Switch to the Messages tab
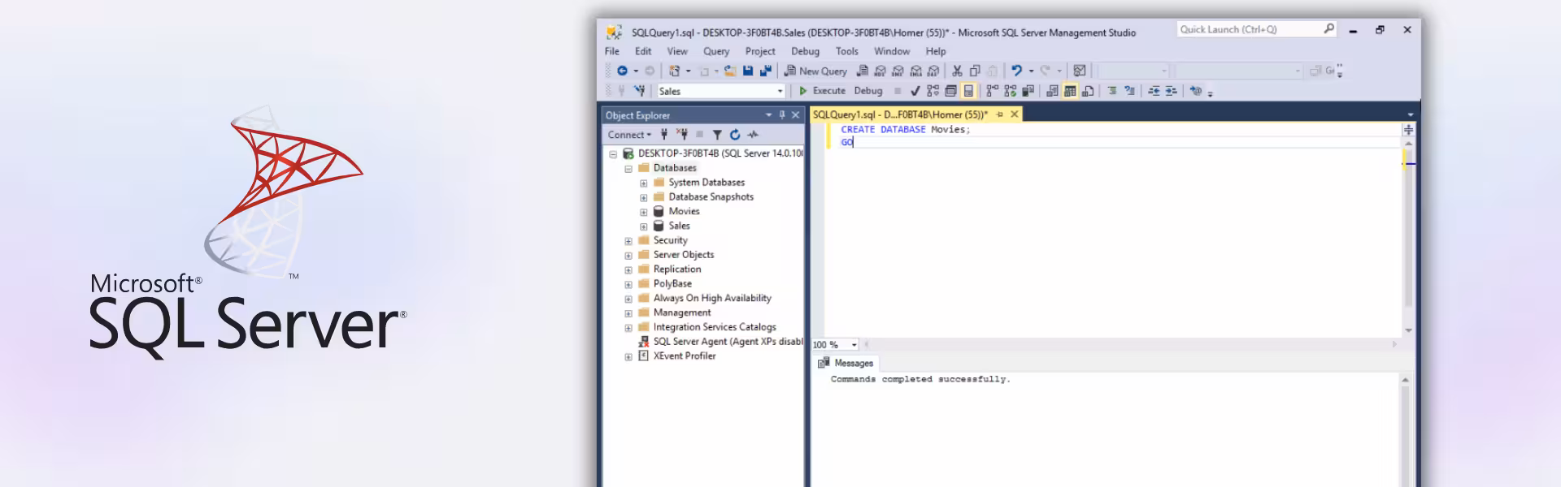This screenshot has width=1561, height=487. point(846,363)
